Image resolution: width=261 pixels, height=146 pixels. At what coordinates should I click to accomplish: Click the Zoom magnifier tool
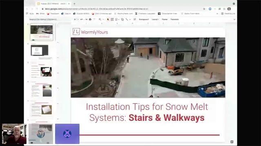coord(100,19)
